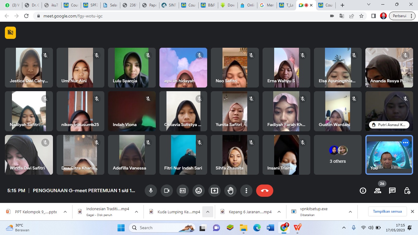Click the red leave call button
Screen dimensions: 418x235
(x=264, y=191)
